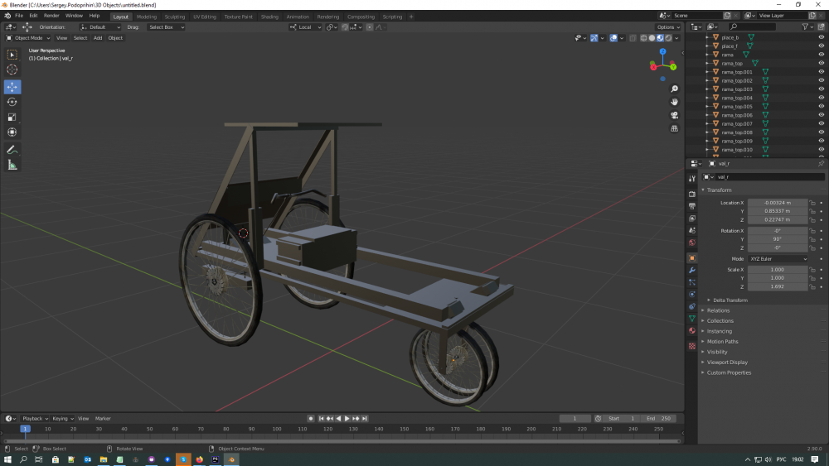Open the rotation Mode XYZ Euler dropdown
Screen dimensions: 829x466
click(778, 259)
